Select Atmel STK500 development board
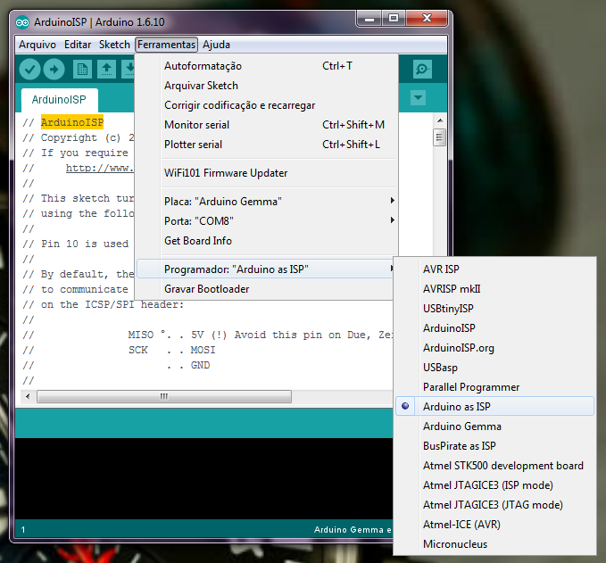606x563 pixels. click(x=494, y=466)
